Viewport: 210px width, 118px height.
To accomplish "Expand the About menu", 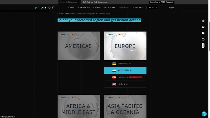I will click(x=71, y=8).
